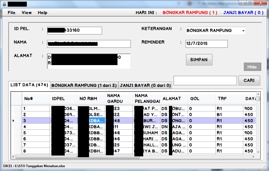
Task: Click the TRF column header
Action: coord(229,98)
